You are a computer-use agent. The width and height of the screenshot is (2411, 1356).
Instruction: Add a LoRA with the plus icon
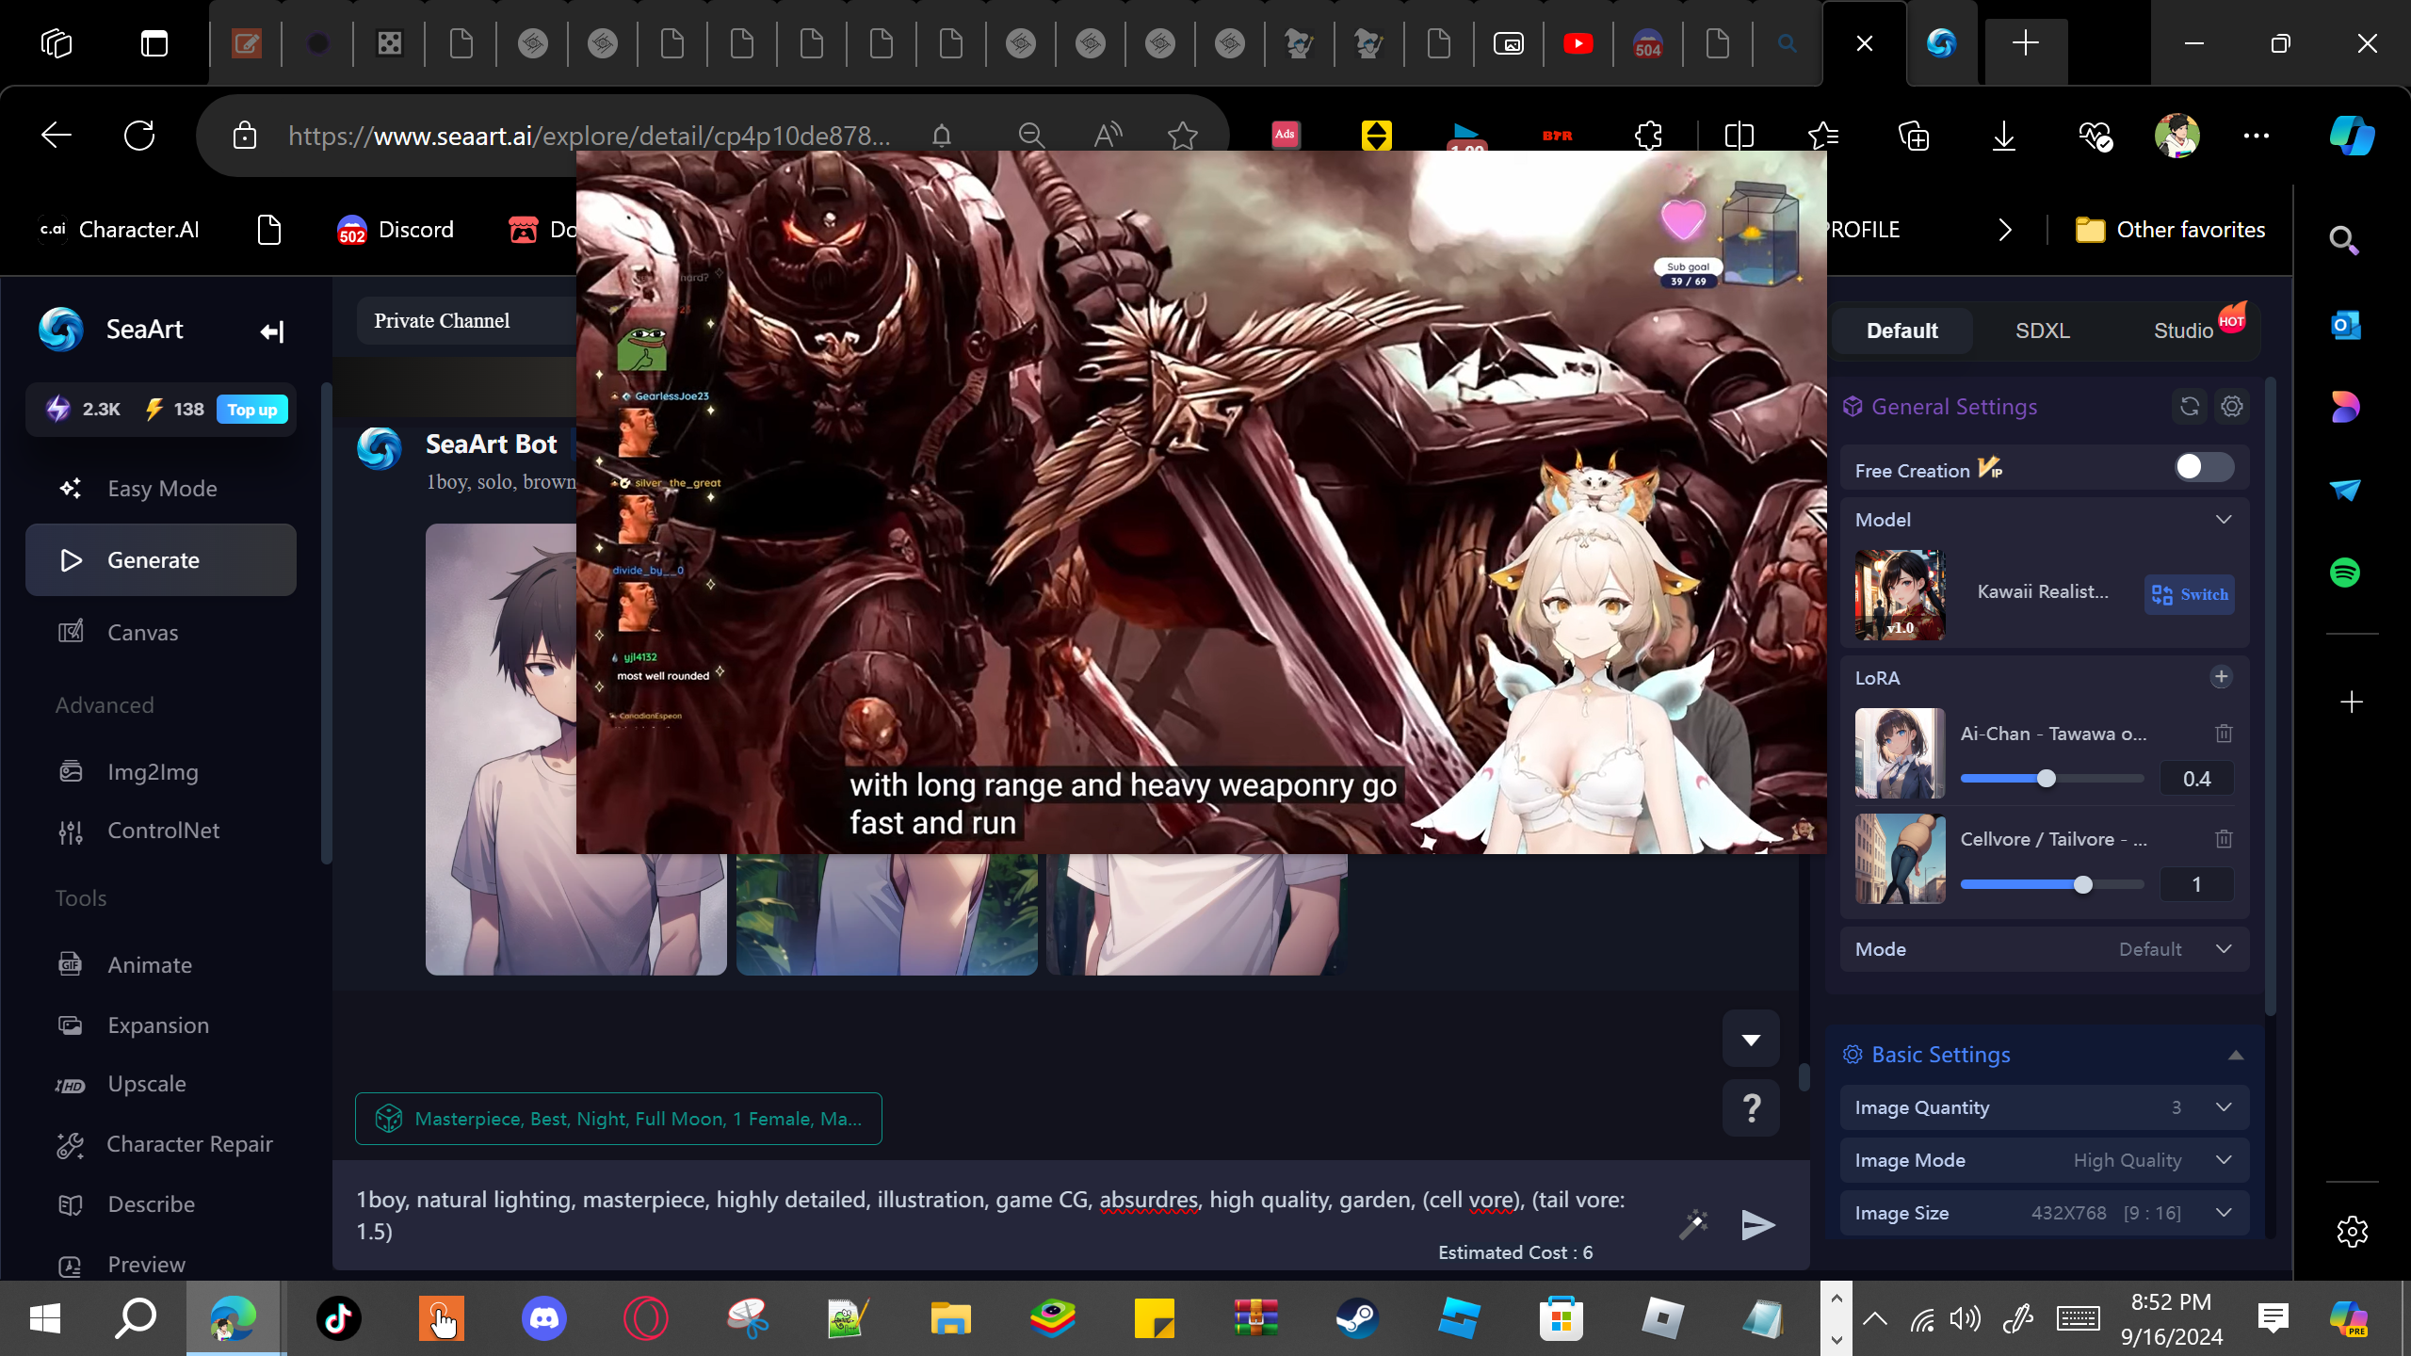coord(2221,677)
